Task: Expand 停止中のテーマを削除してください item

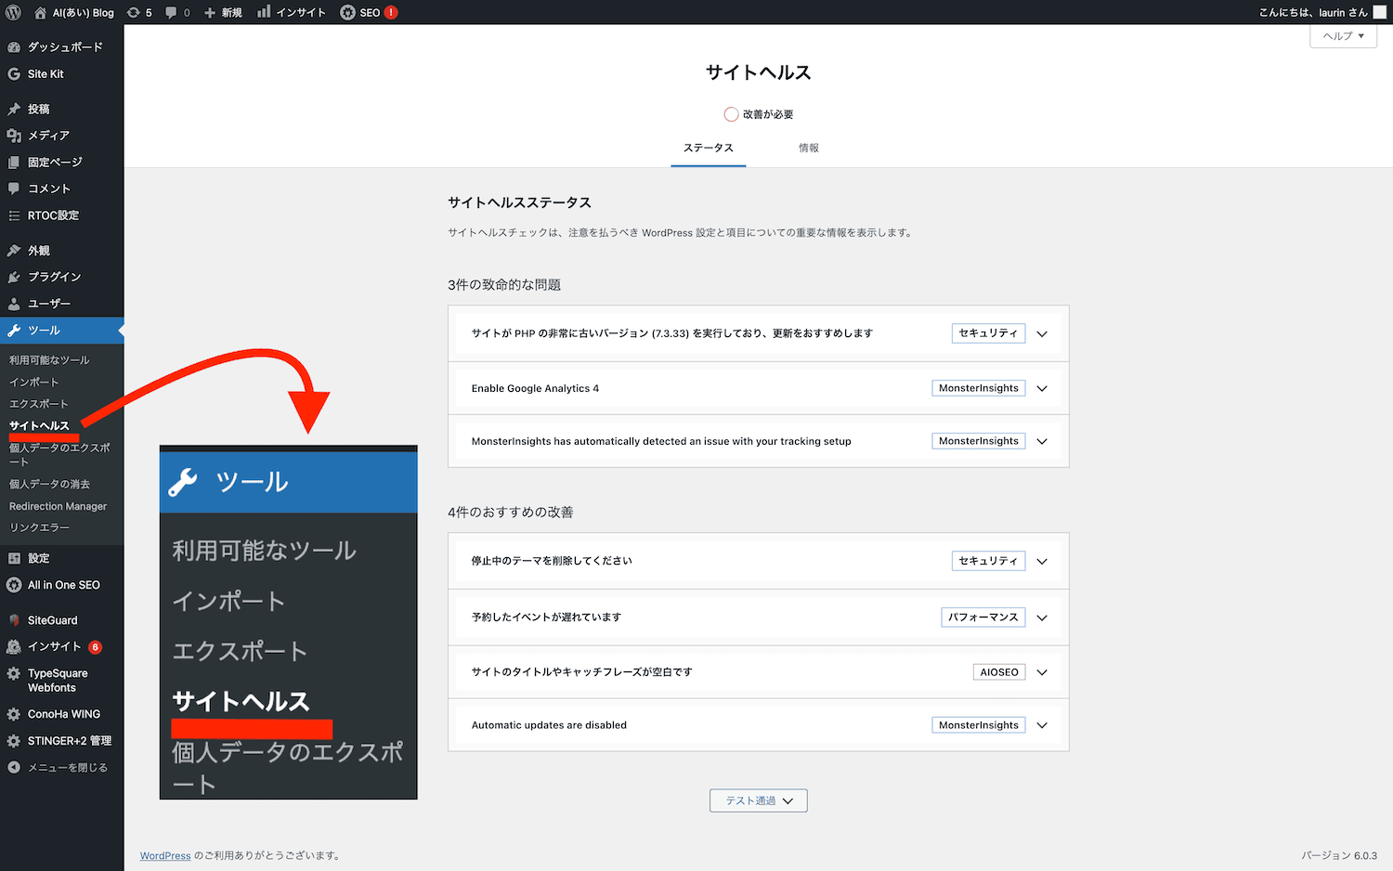Action: pyautogui.click(x=758, y=561)
